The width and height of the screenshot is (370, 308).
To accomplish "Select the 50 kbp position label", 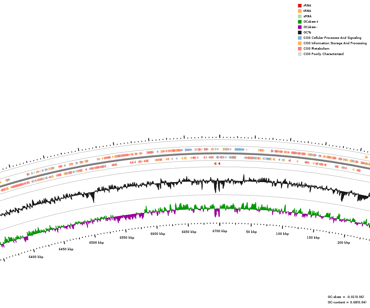I will tap(251, 232).
